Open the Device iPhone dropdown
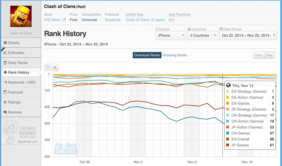Screen dimensions: 282x166 point(171,35)
